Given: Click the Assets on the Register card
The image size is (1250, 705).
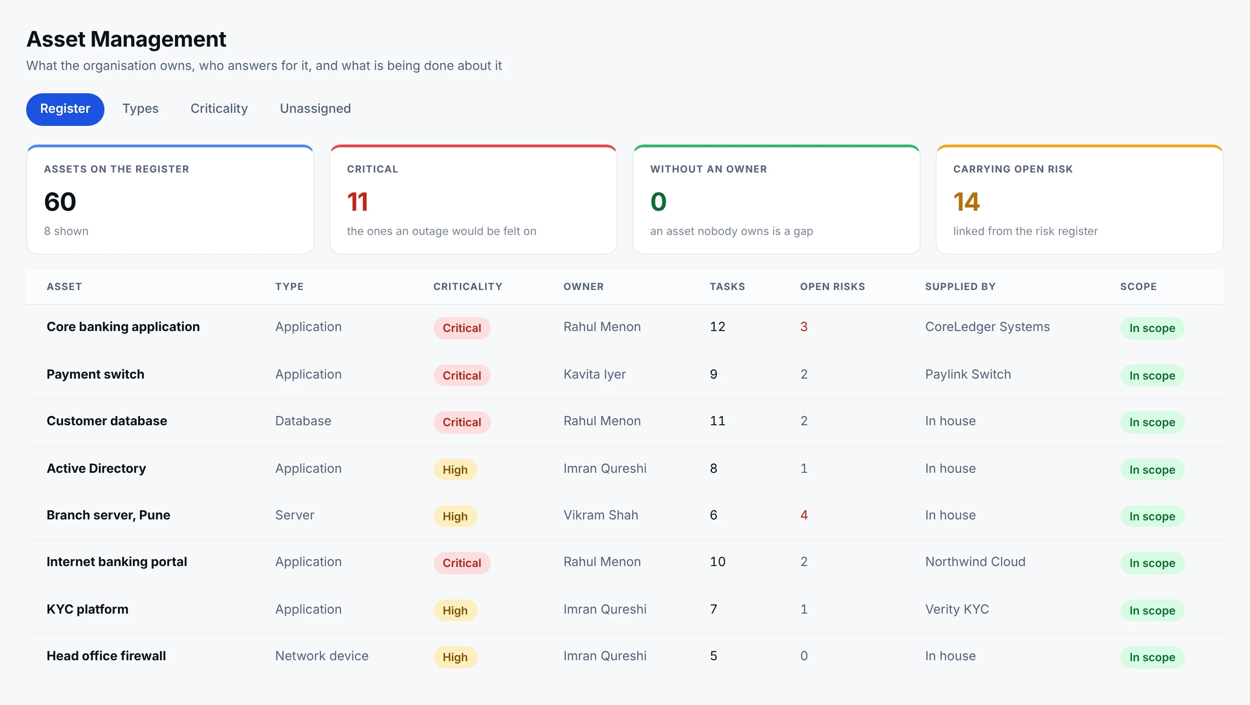Looking at the screenshot, I should coord(170,200).
